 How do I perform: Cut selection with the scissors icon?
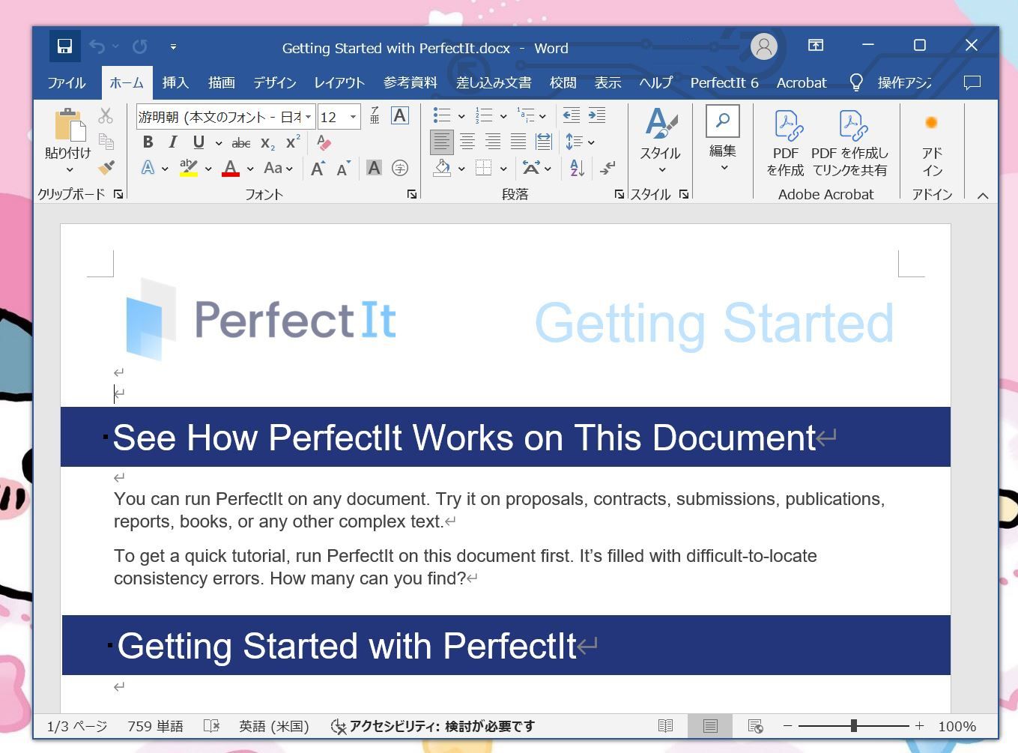(x=106, y=116)
